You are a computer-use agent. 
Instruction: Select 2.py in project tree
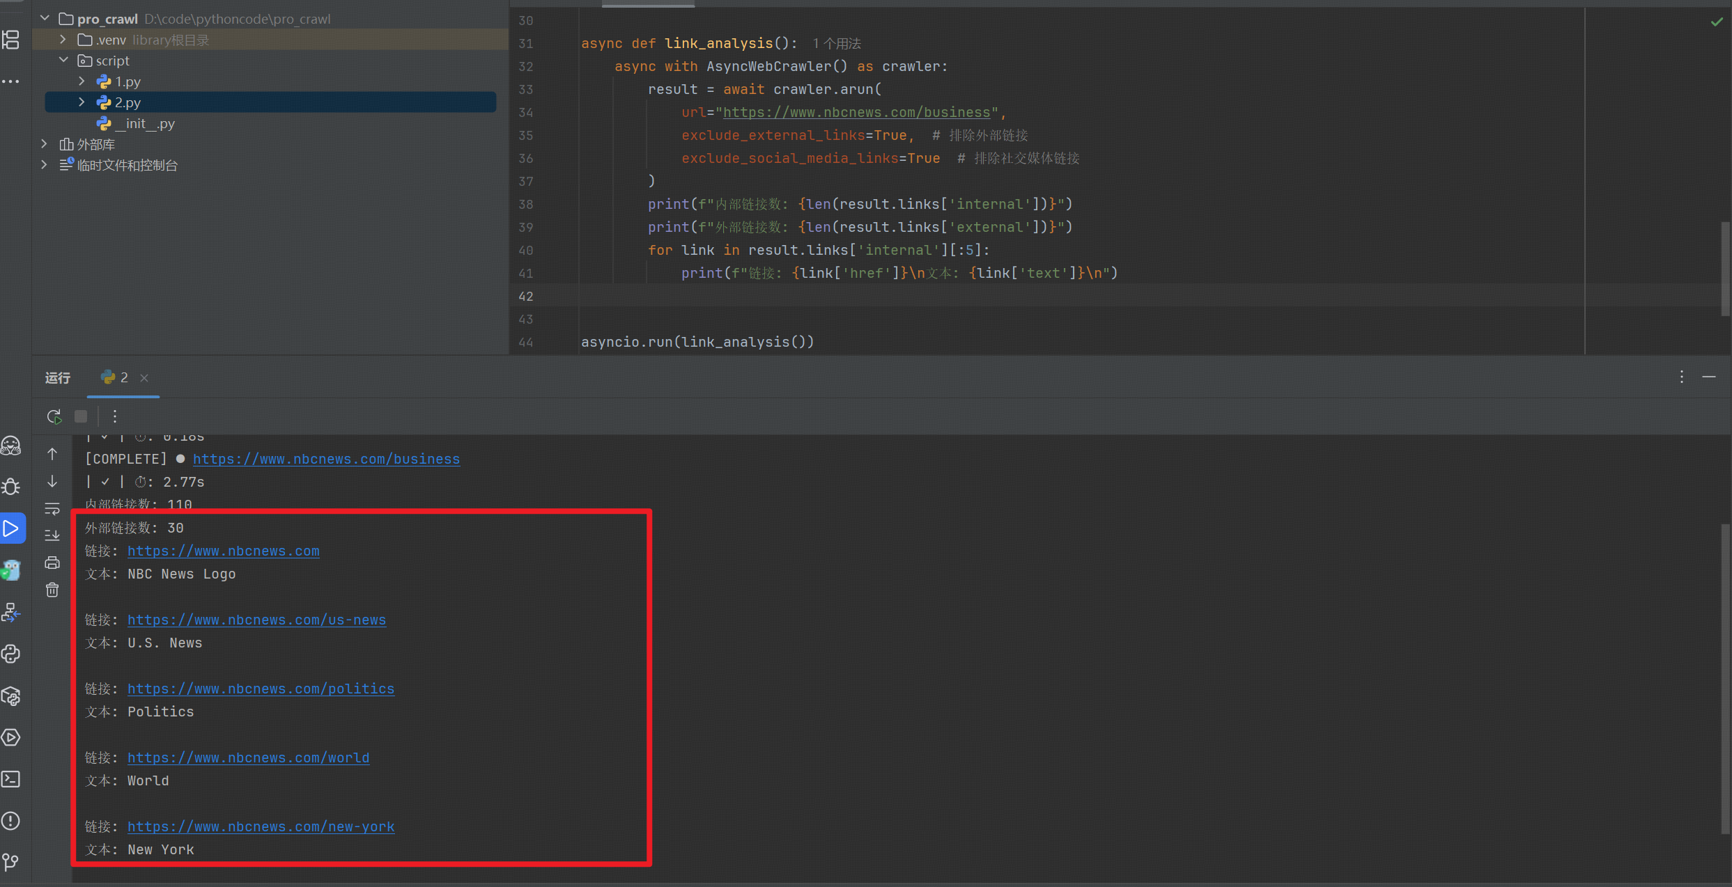click(127, 102)
